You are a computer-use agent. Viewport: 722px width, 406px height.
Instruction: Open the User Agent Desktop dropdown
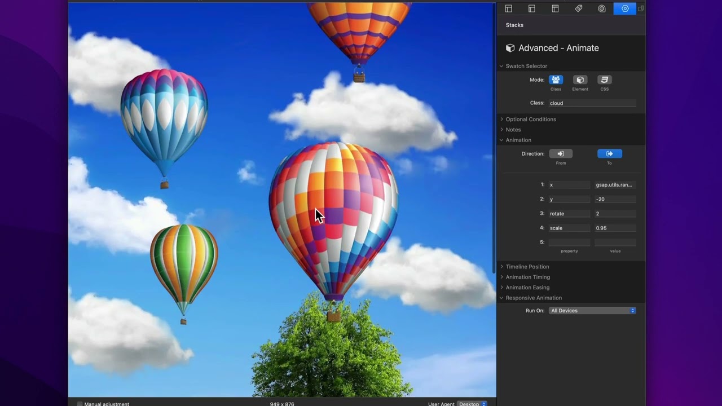tap(472, 404)
